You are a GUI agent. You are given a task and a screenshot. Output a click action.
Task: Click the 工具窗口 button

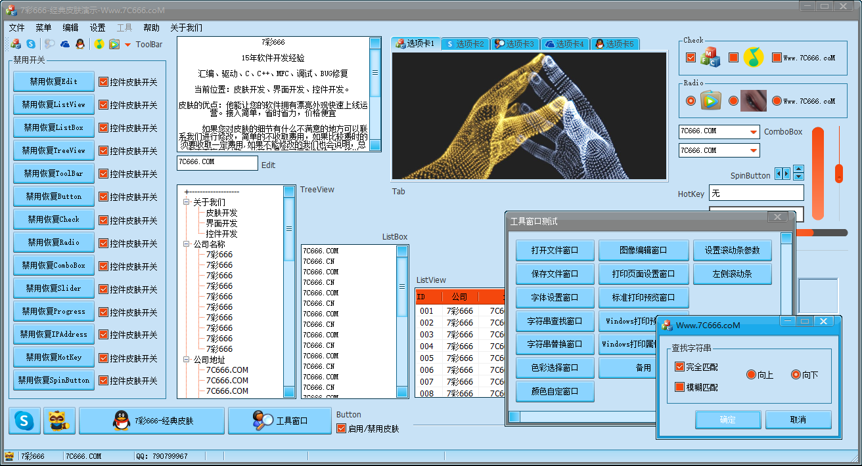tap(280, 421)
